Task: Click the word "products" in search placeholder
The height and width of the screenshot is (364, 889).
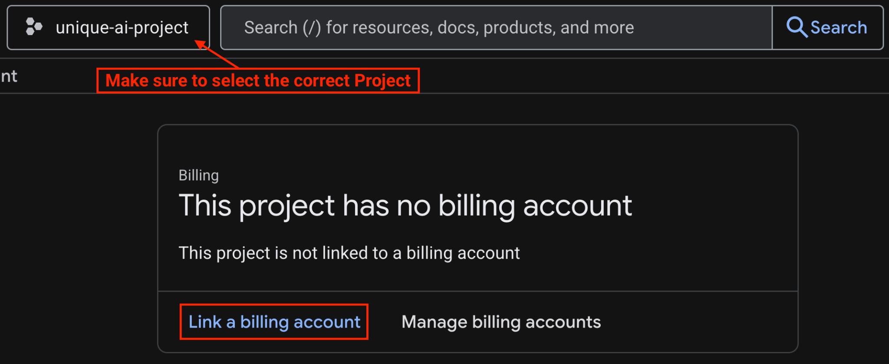Action: [517, 28]
